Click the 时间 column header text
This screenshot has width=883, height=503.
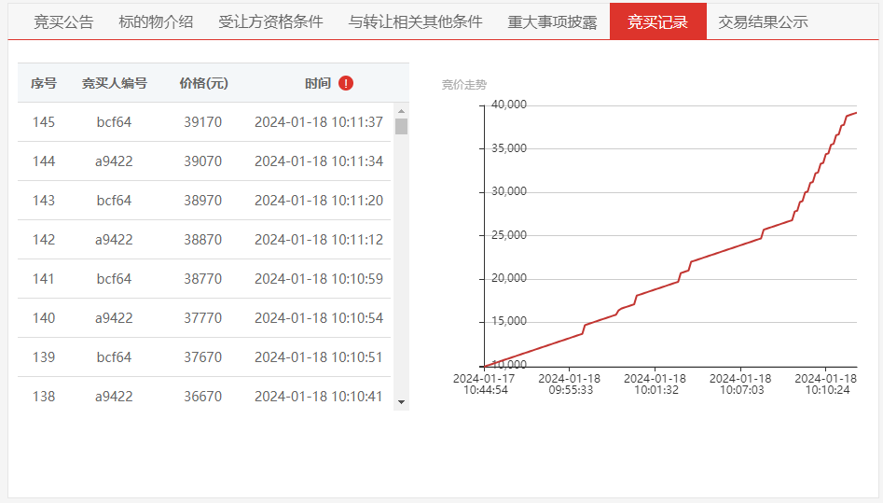pyautogui.click(x=318, y=83)
